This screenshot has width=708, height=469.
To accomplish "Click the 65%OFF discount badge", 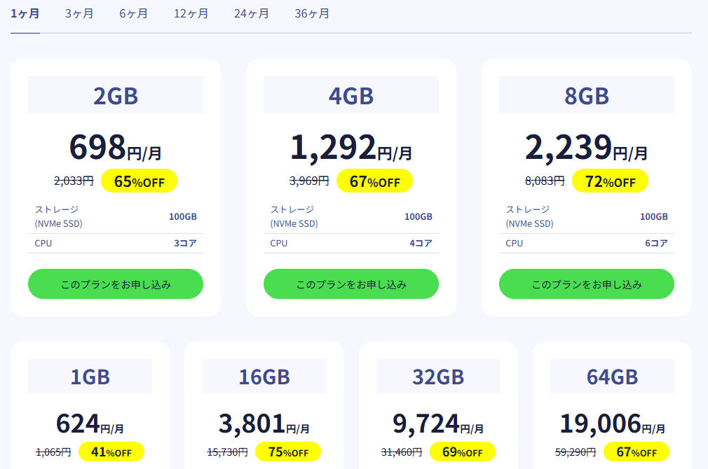I will [x=139, y=181].
